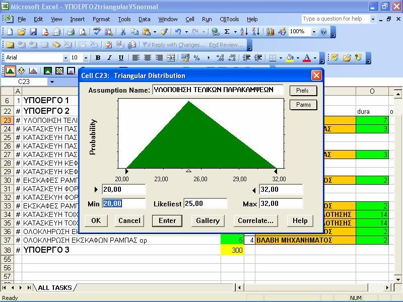
Task: Open the Run menu
Action: point(207,19)
